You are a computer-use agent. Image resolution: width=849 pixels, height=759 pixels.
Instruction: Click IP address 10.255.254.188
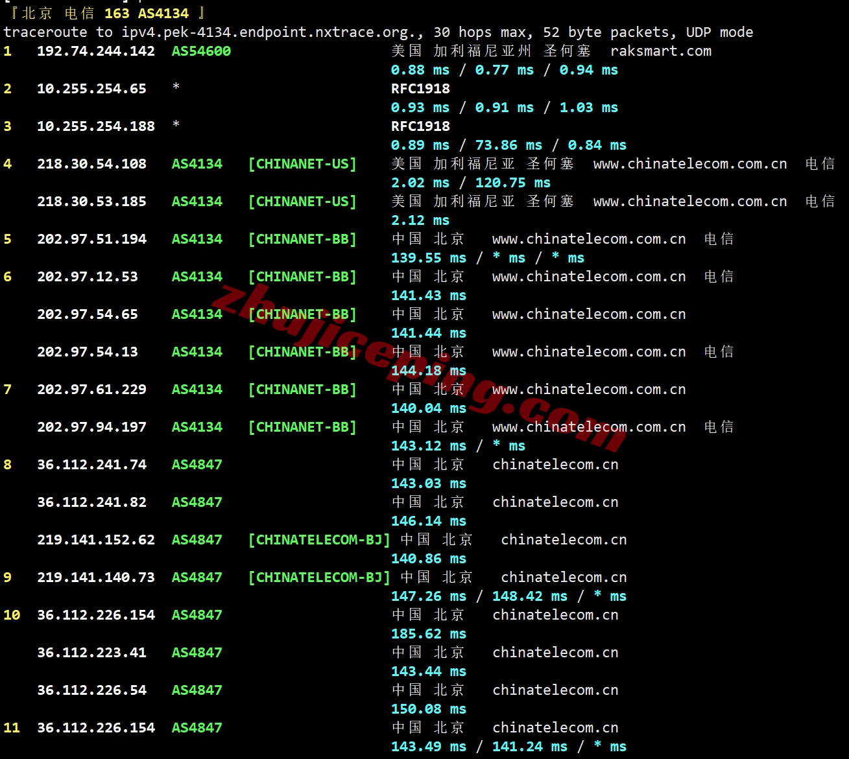coord(96,126)
